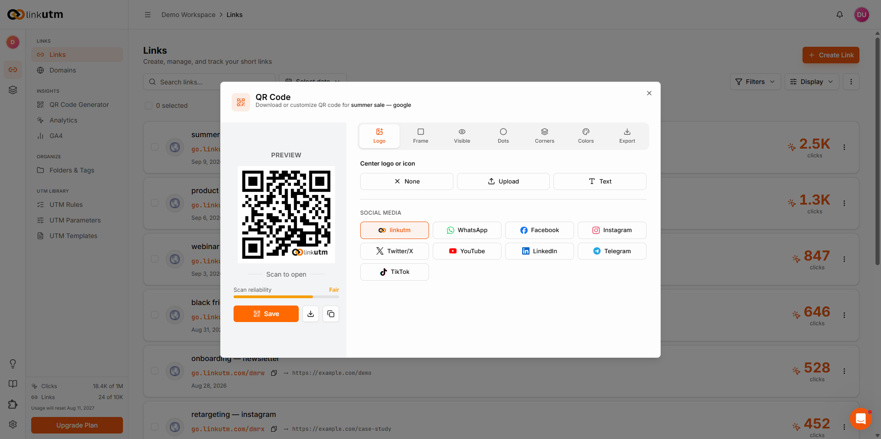Screen dimensions: 881x439
Task: Click the QR code preview image
Action: 286,214
